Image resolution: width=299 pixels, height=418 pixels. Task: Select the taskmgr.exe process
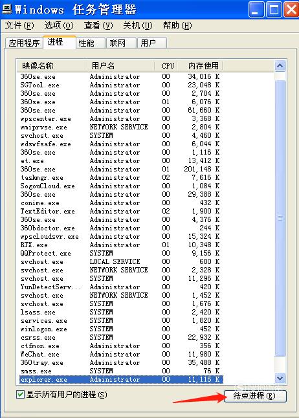tap(121, 177)
